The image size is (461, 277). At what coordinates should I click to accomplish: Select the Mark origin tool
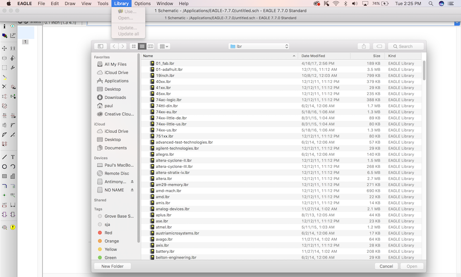point(13,35)
